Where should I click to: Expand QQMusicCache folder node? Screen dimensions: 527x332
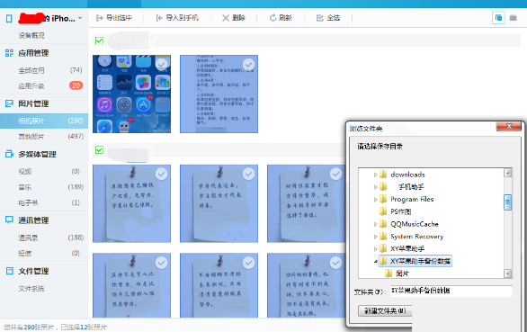click(376, 224)
